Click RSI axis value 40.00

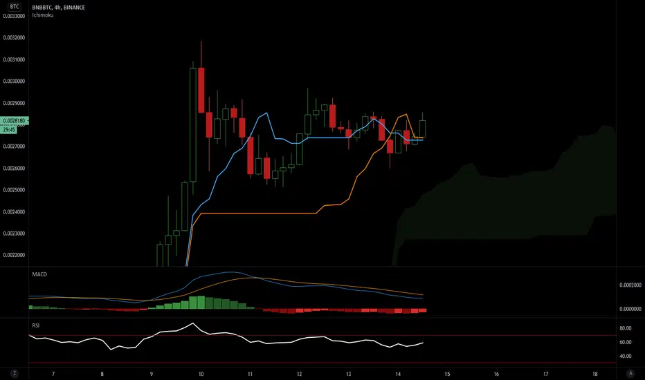625,357
